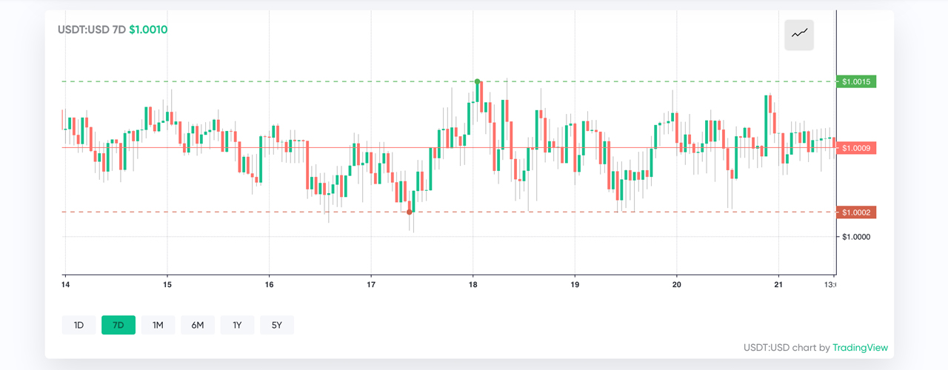The image size is (948, 370).
Task: Click the red low-point marker dot
Action: pyautogui.click(x=409, y=212)
